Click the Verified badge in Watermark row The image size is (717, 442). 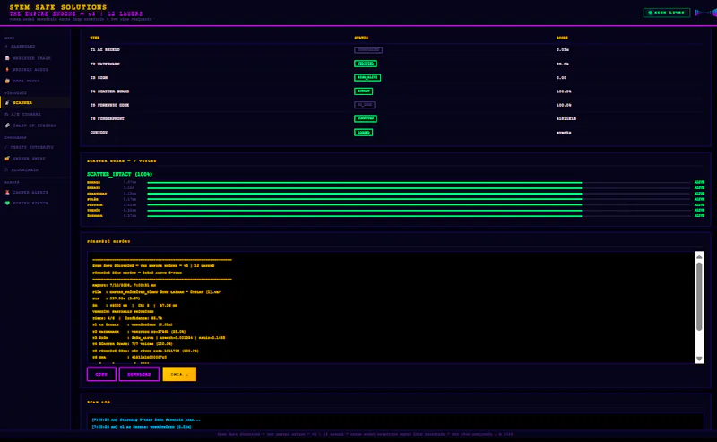tap(366, 64)
